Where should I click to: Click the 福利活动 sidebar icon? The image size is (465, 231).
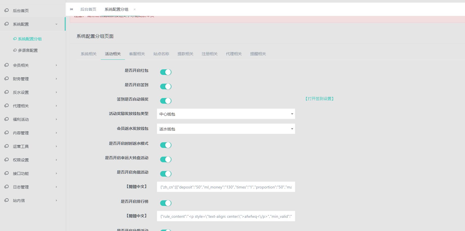pyautogui.click(x=6, y=119)
